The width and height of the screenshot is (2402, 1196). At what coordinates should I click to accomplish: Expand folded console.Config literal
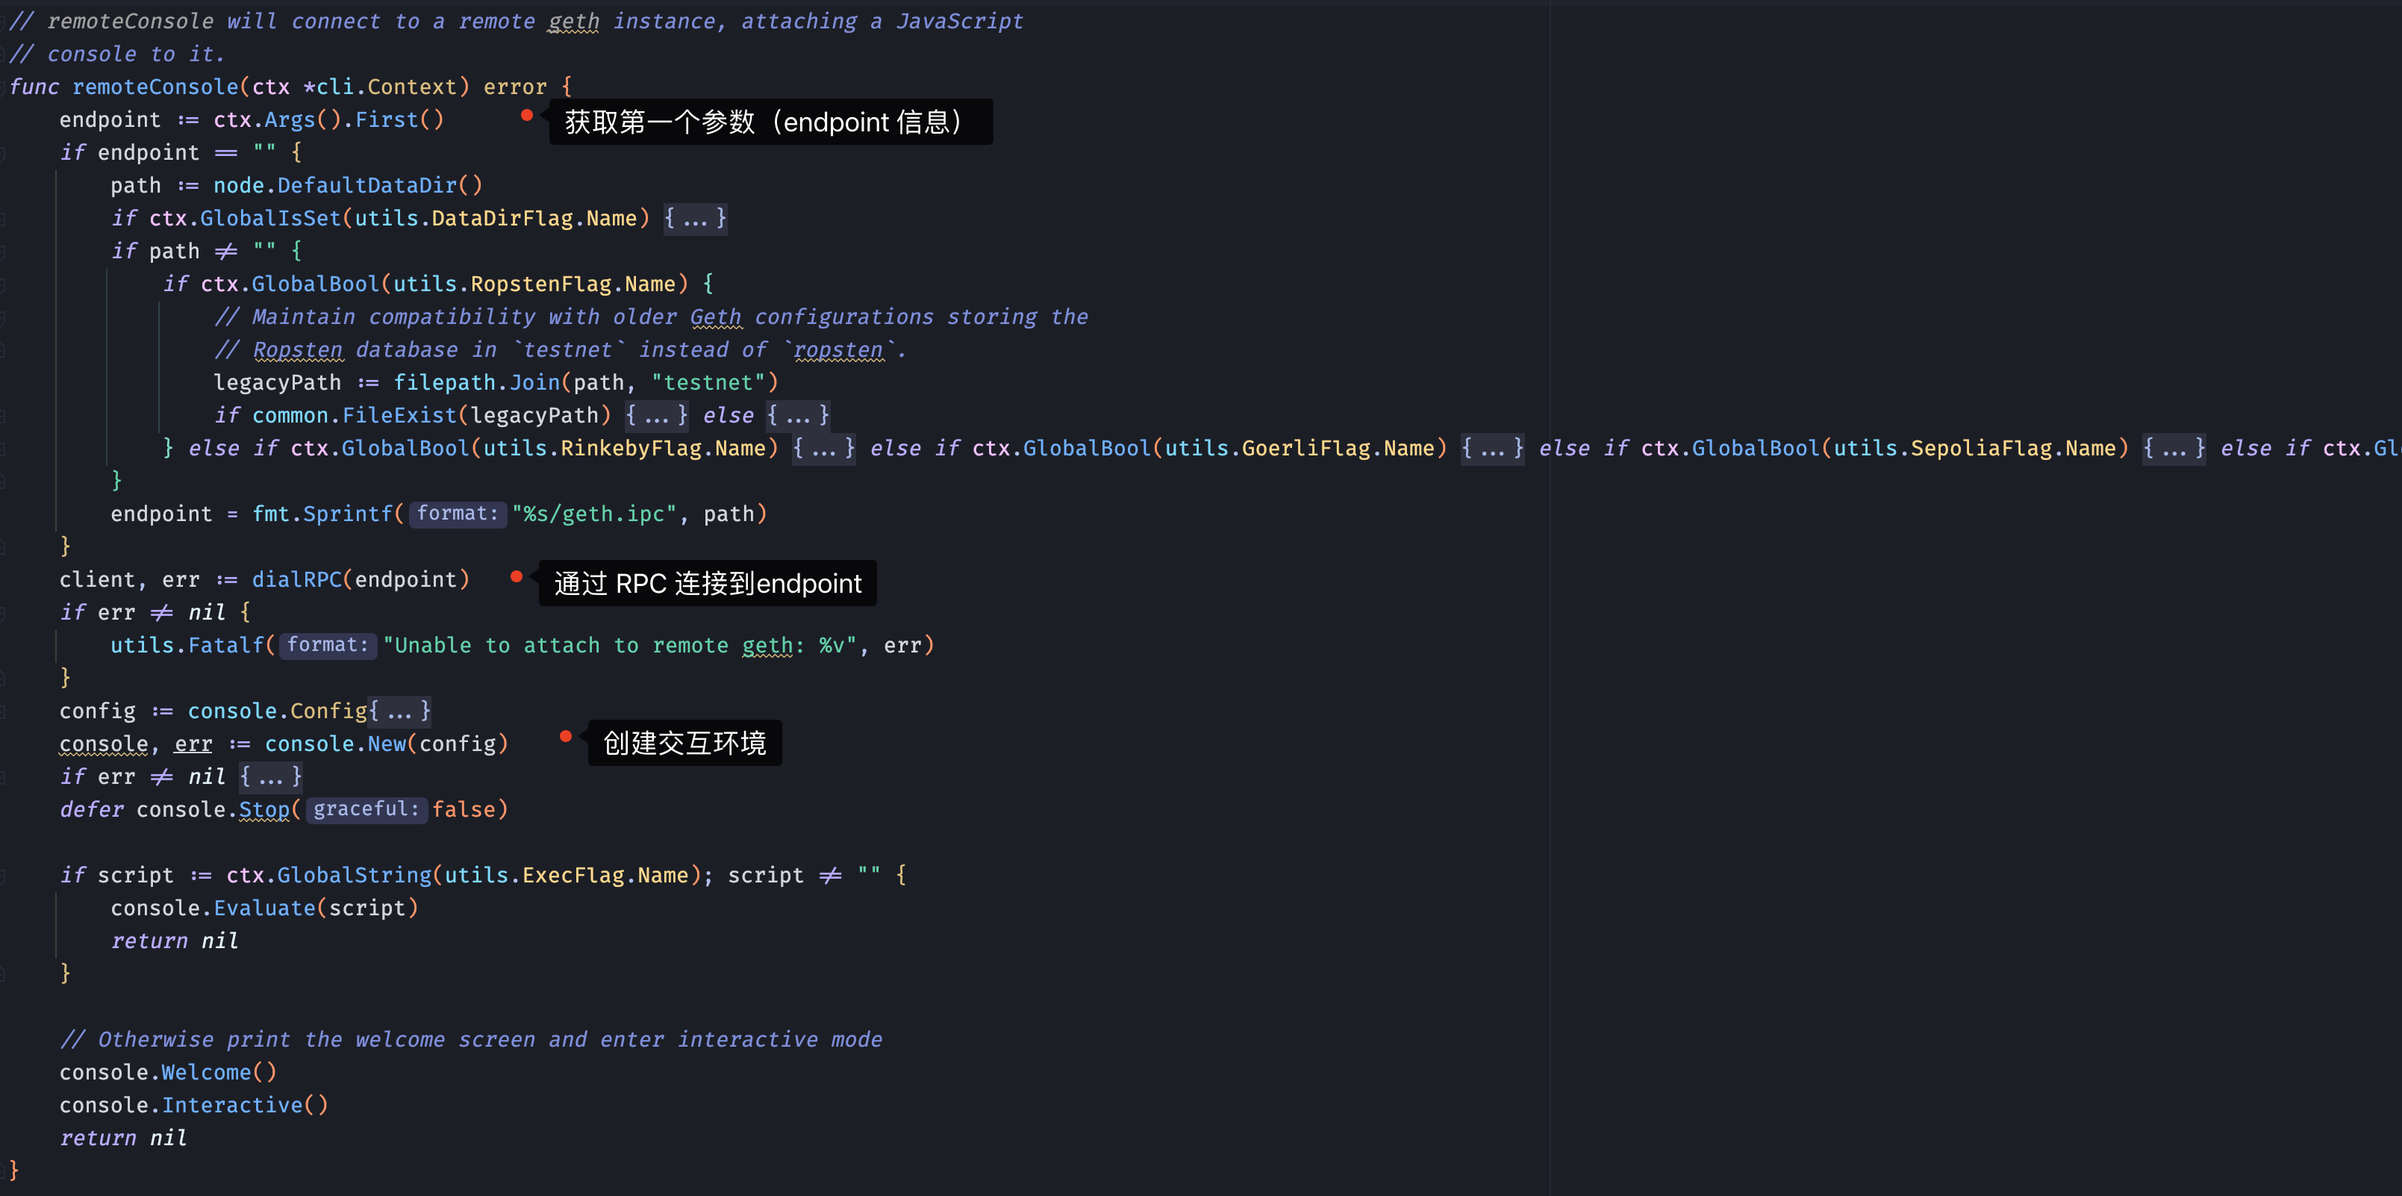399,711
